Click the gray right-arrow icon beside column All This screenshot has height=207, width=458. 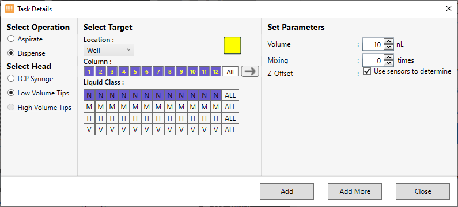tap(250, 71)
